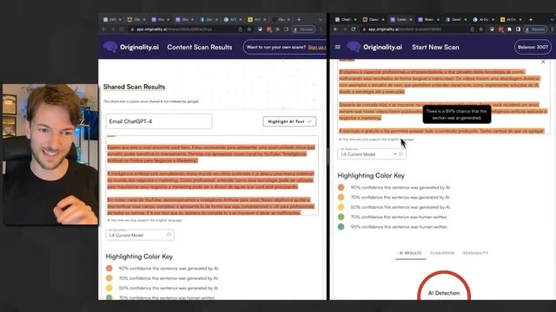Click right window 90% AI red swatch
Image resolution: width=556 pixels, height=312 pixels.
341,187
